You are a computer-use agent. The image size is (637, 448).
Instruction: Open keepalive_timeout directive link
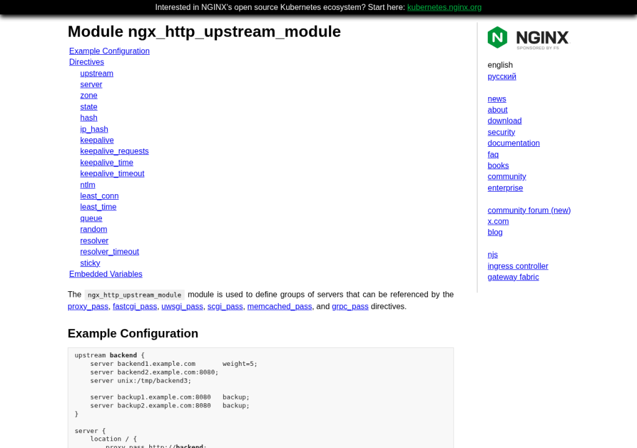point(112,173)
